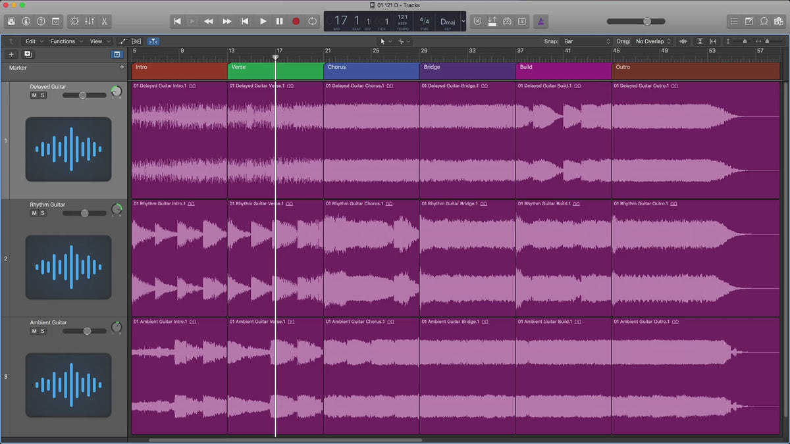
Task: Open the Library panel icon
Action: click(x=11, y=21)
